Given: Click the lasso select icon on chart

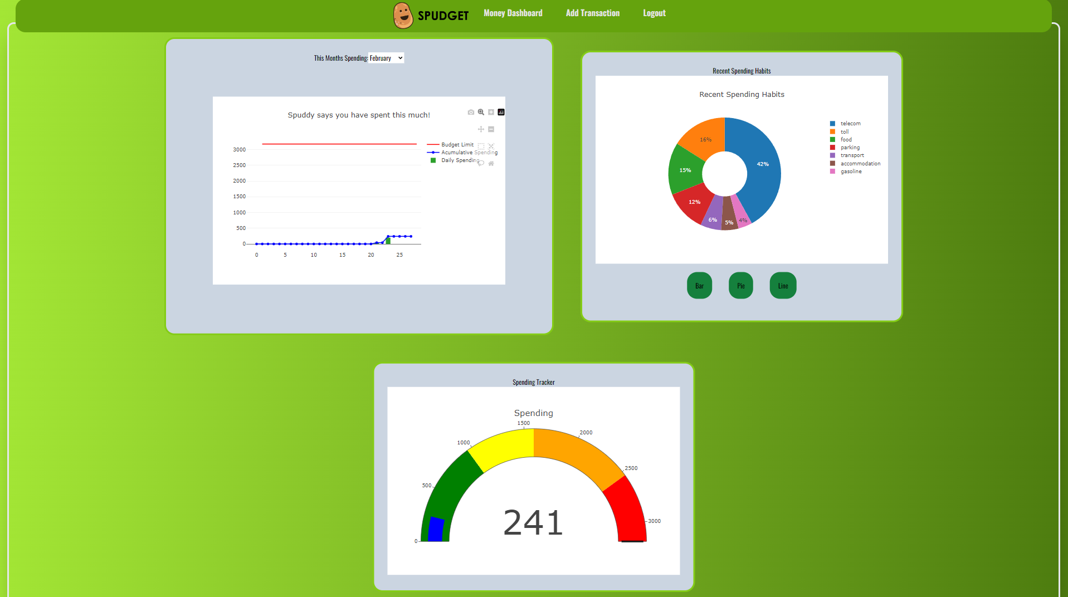Looking at the screenshot, I should [x=481, y=163].
